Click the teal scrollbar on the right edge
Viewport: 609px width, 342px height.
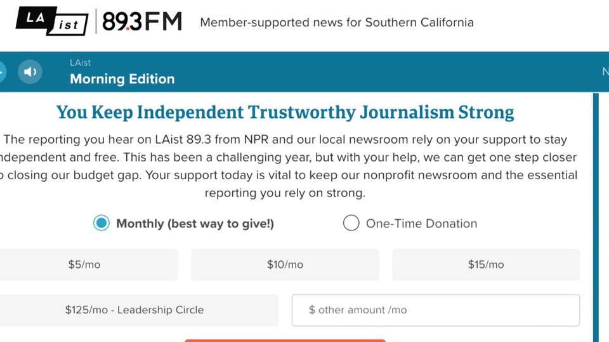pos(596,217)
